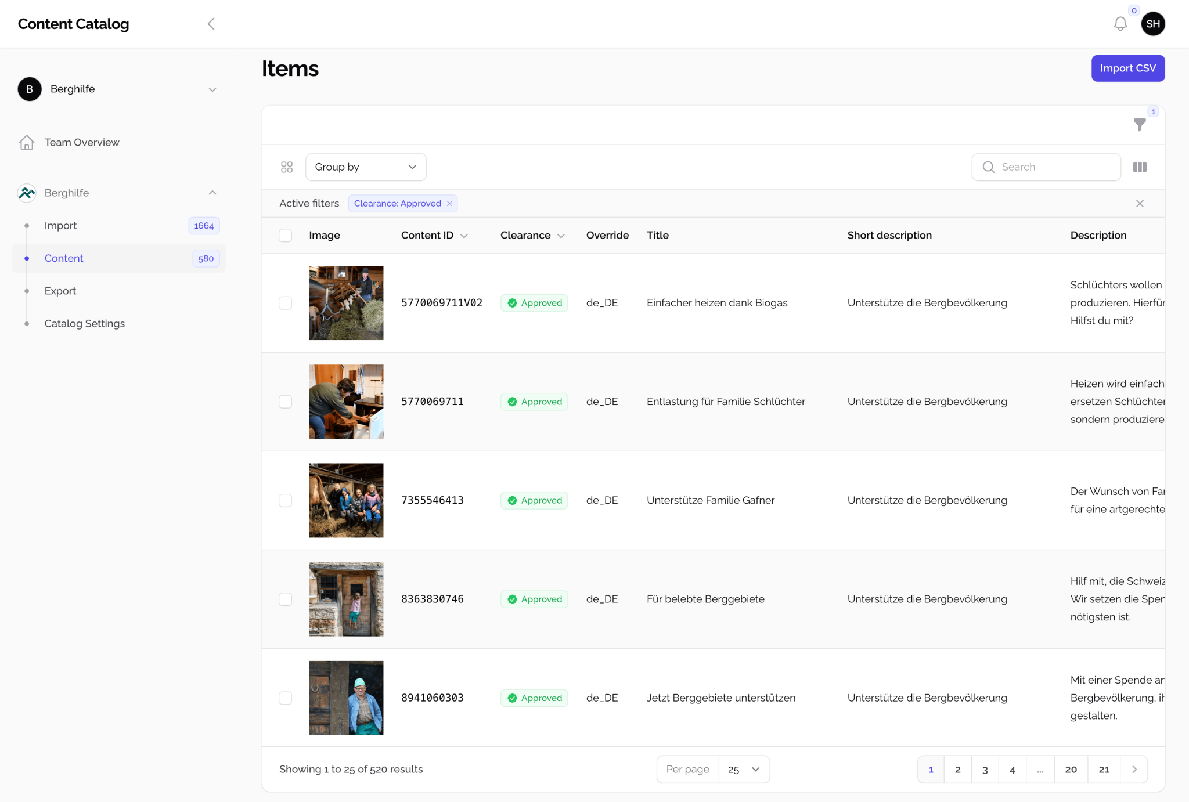
Task: Switch to the Export section
Action: (x=60, y=291)
